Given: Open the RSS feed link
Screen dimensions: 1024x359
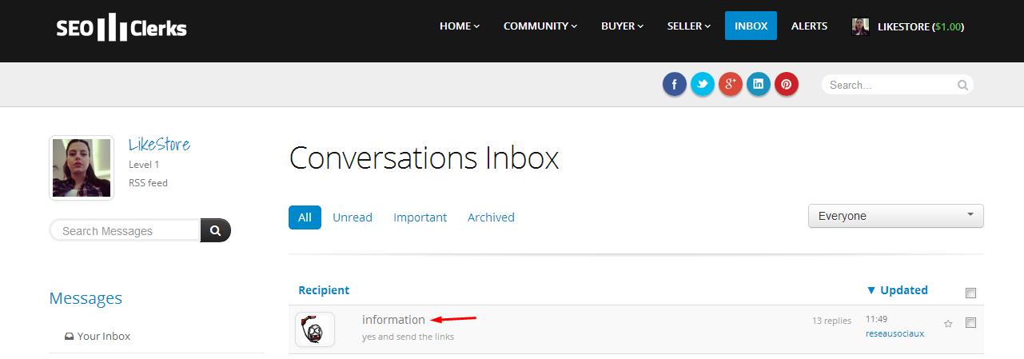Looking at the screenshot, I should pos(148,183).
